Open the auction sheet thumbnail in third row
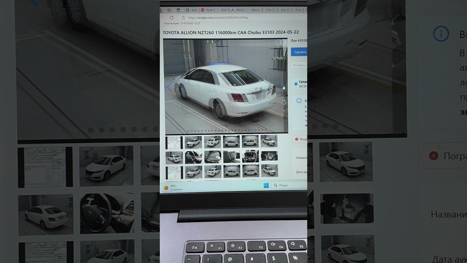The height and width of the screenshot is (263, 467). (x=174, y=172)
